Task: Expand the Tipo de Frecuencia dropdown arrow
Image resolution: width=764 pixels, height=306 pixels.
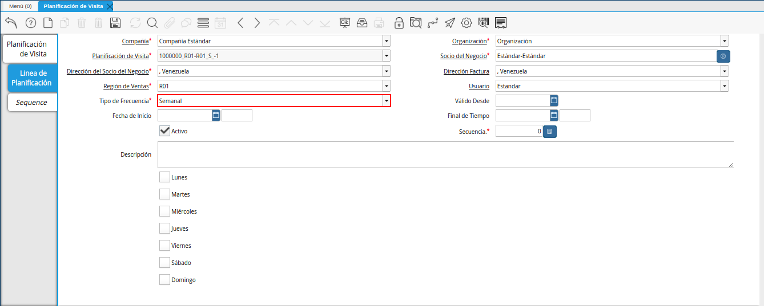Action: click(x=387, y=100)
